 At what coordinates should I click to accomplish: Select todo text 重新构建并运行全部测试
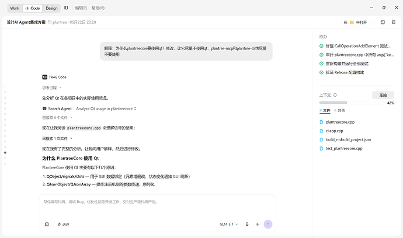point(347,64)
